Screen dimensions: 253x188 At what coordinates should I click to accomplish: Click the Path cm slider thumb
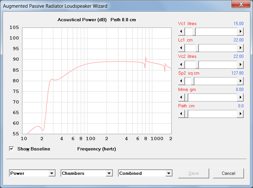[x=186, y=114]
